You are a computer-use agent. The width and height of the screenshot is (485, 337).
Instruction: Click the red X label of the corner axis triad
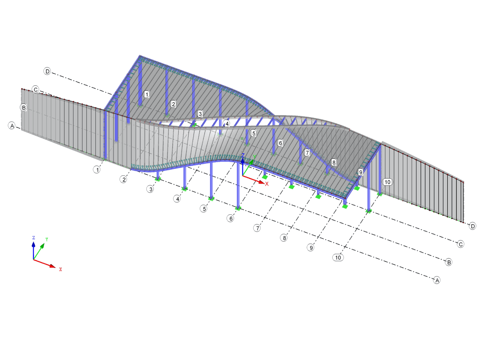coord(61,269)
